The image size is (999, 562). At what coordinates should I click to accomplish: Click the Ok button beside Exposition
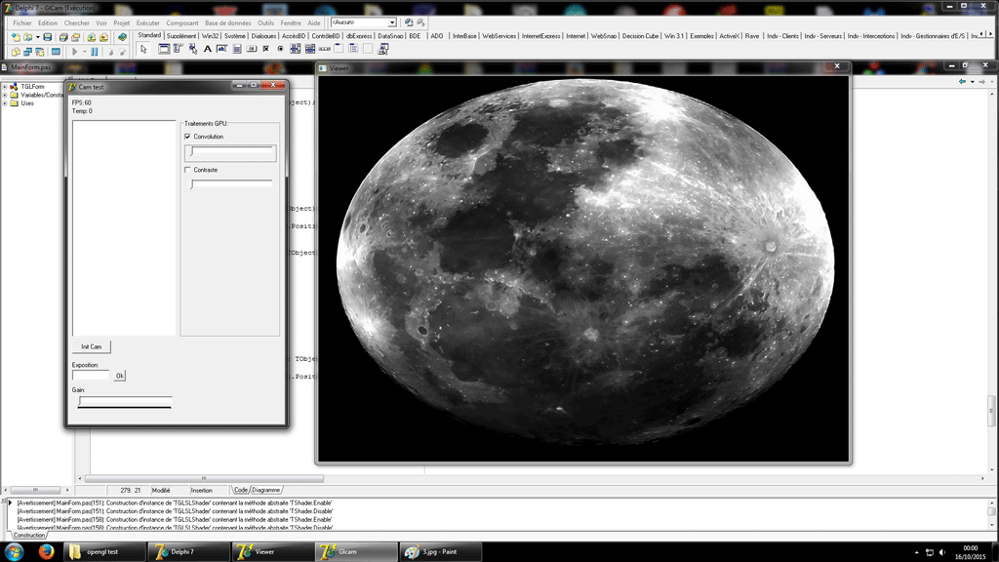pos(120,376)
